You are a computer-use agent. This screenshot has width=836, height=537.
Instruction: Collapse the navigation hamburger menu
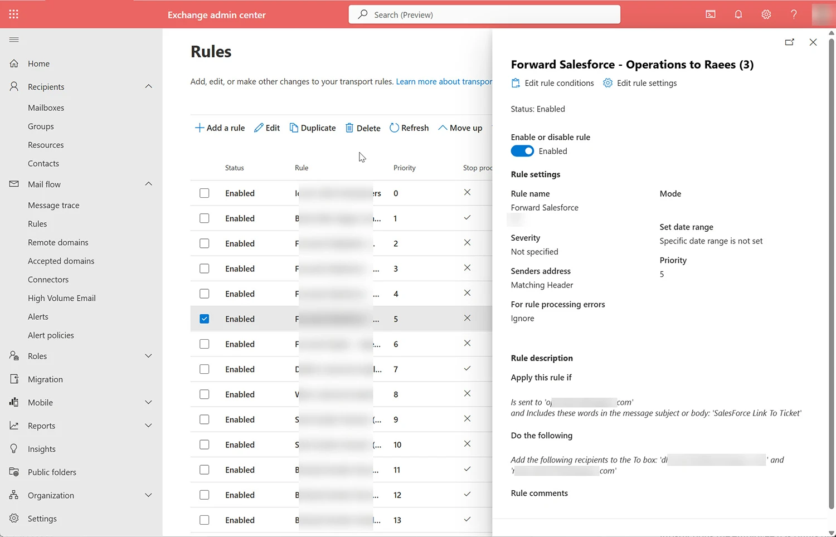tap(14, 40)
